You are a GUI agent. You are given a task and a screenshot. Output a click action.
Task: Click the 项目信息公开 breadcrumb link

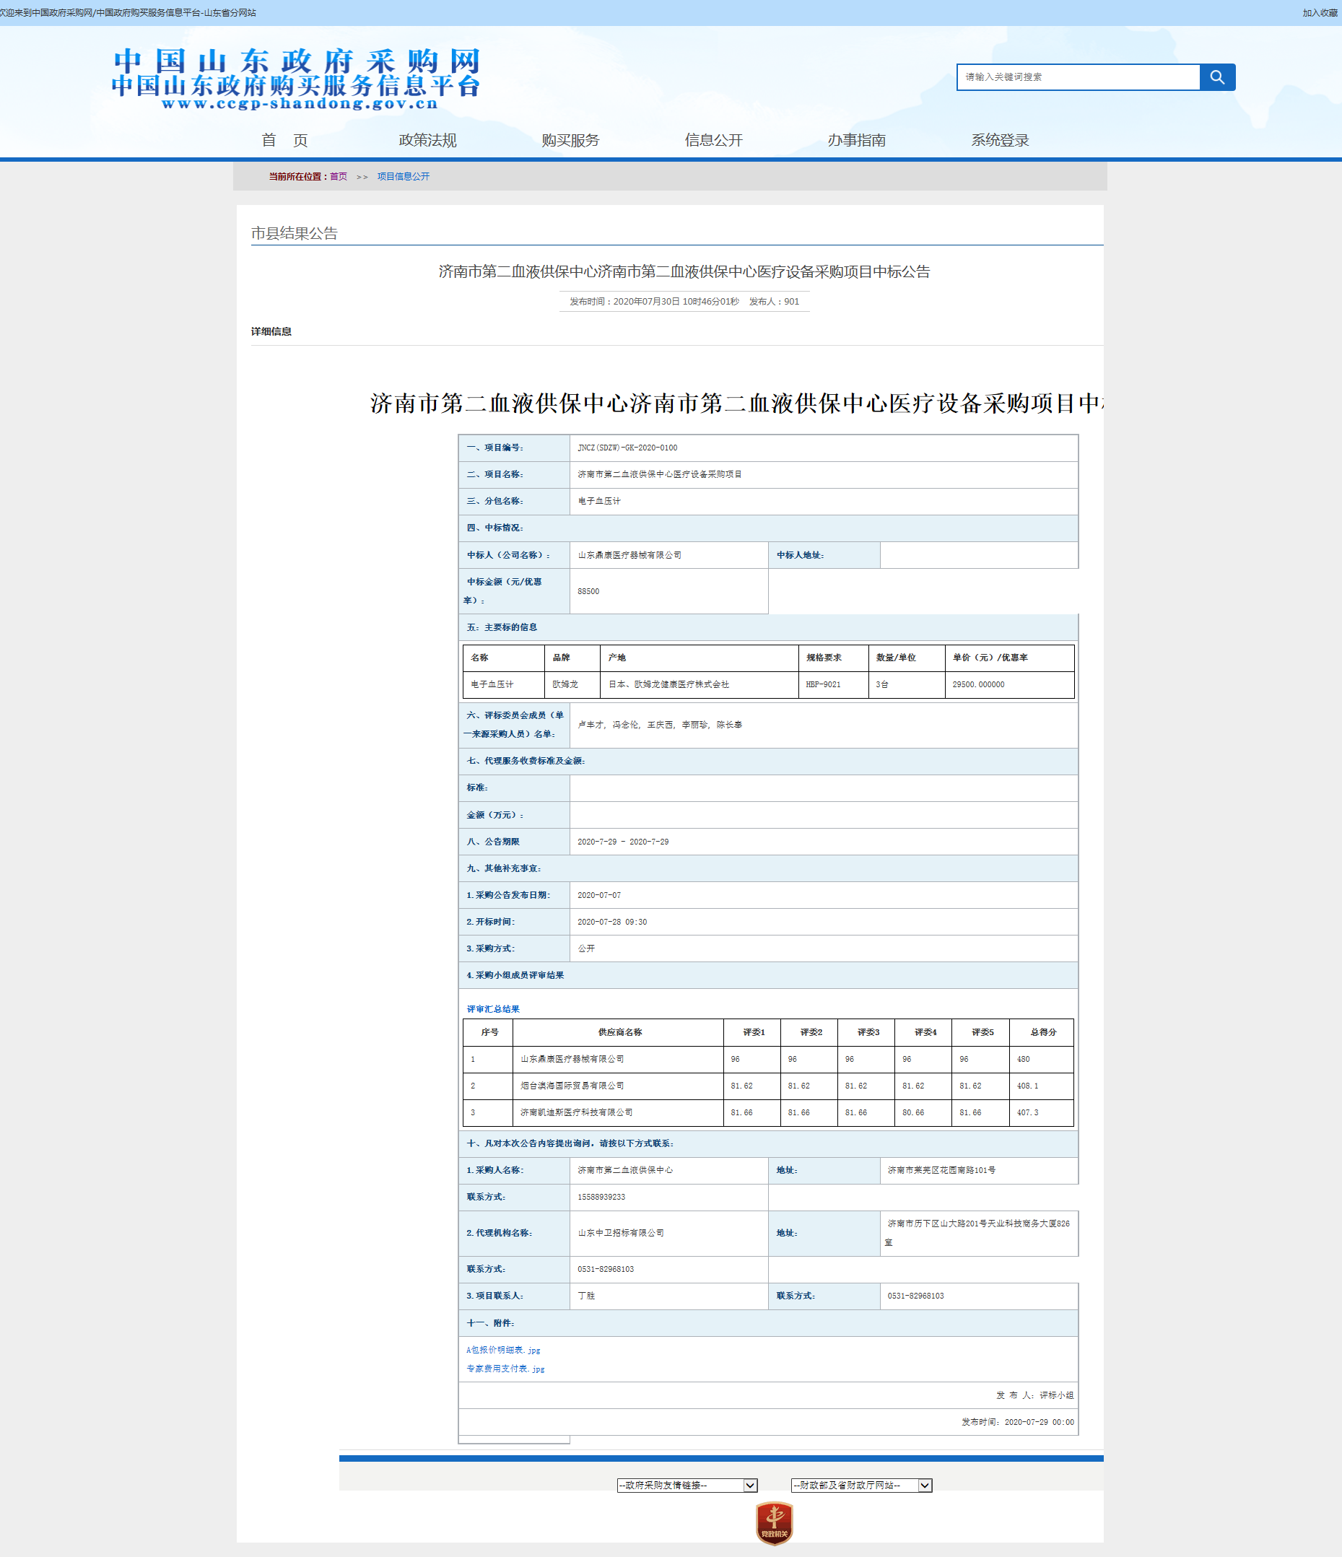click(403, 177)
